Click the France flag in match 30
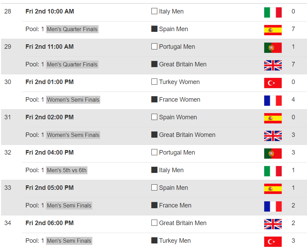The image size is (307, 250). tap(273, 100)
